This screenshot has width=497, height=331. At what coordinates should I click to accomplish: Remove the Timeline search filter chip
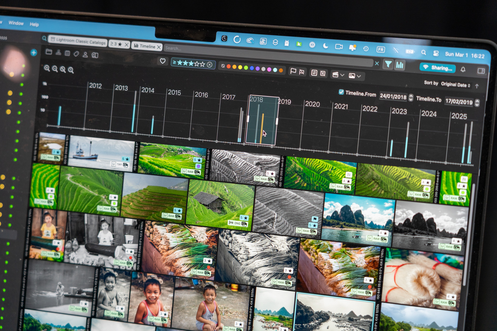click(x=159, y=47)
